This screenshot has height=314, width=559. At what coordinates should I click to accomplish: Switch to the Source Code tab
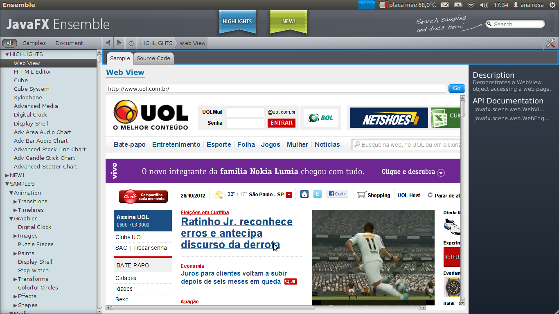153,58
